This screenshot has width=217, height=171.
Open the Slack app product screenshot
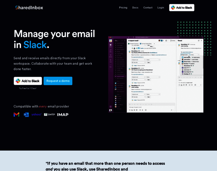(x=156, y=74)
